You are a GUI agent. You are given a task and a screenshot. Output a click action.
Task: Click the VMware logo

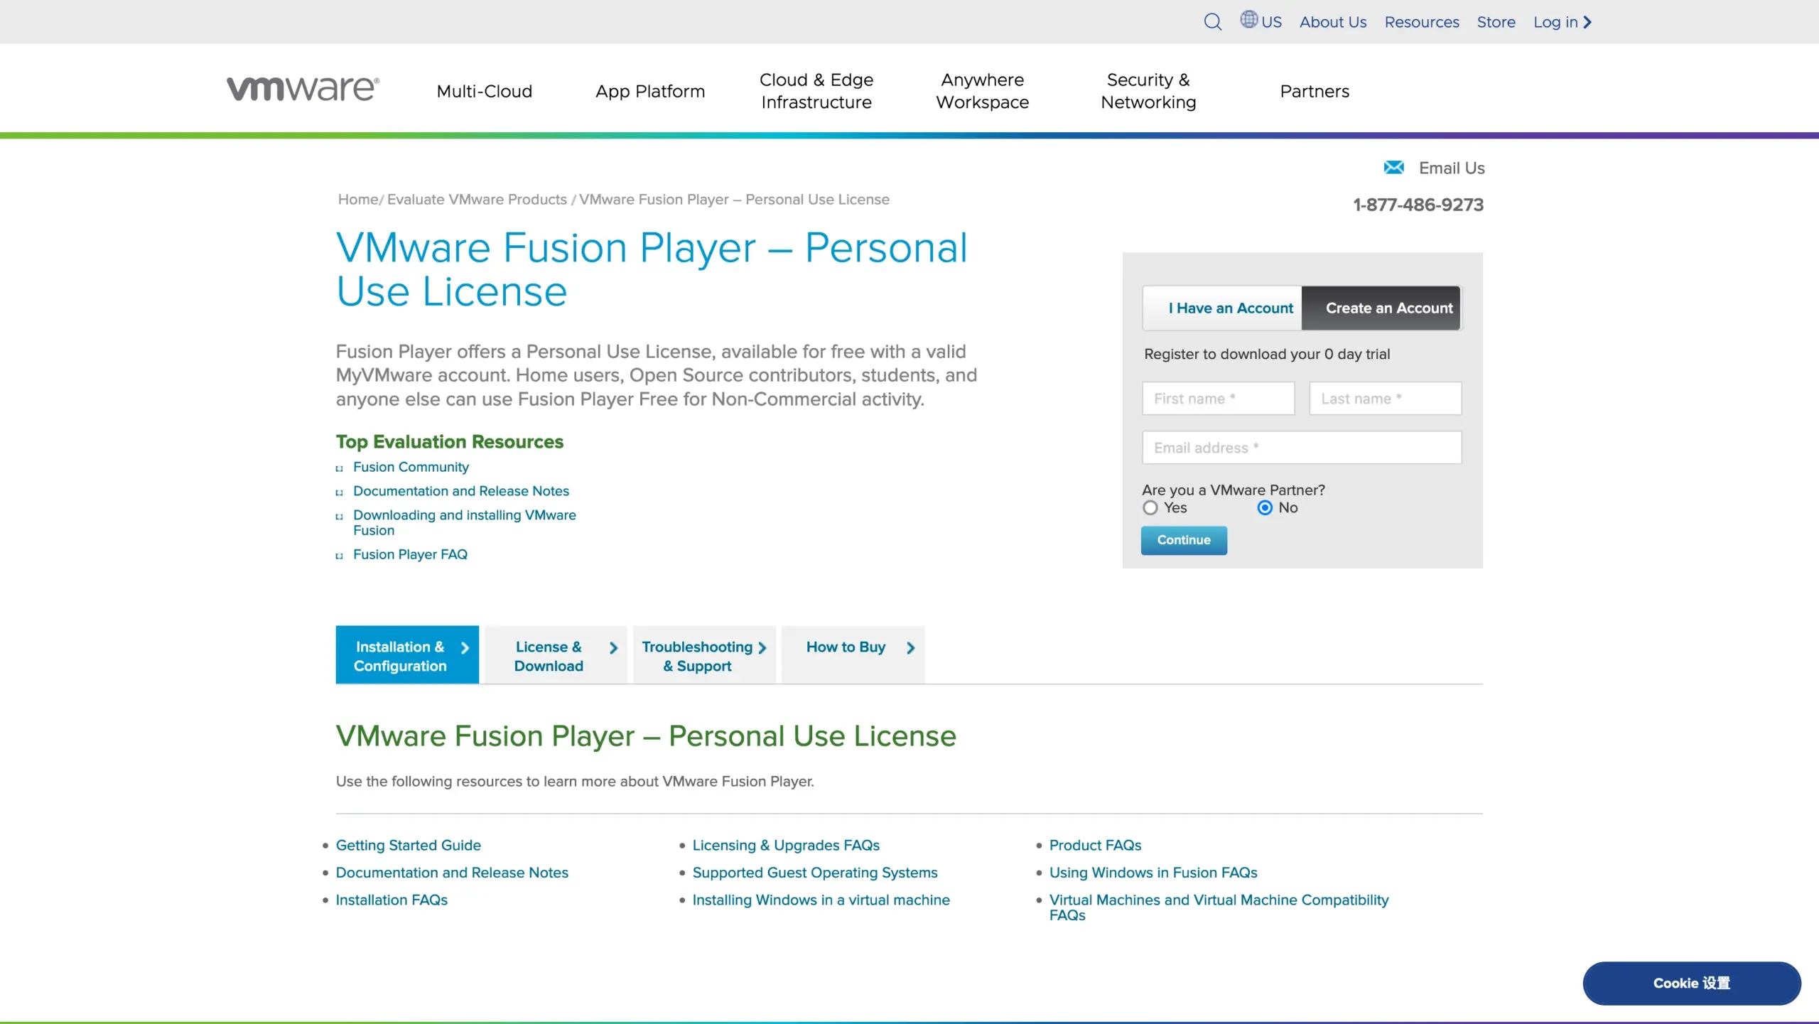(x=303, y=89)
